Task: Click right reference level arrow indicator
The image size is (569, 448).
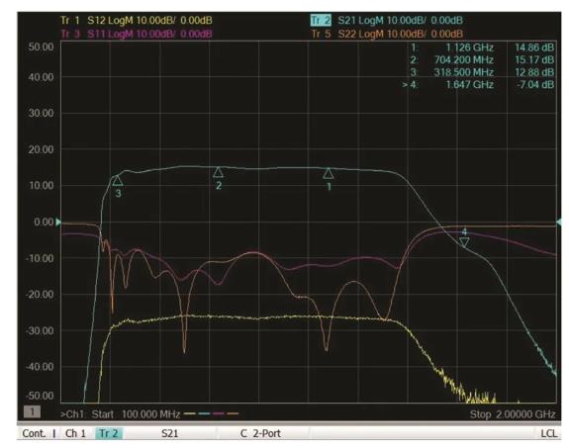Action: [x=559, y=222]
